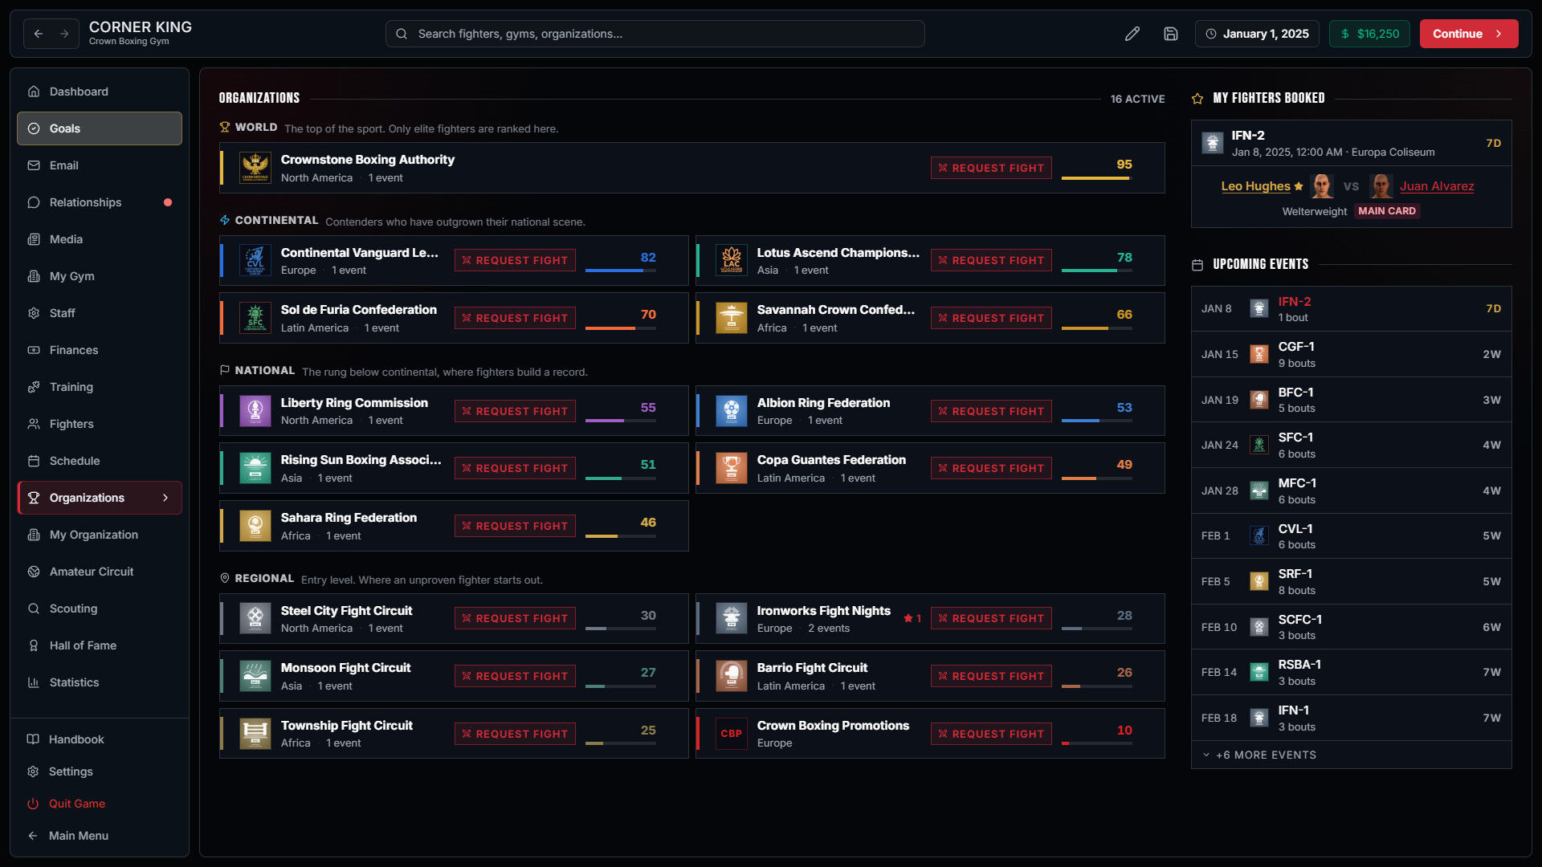Click Crown Boxing Promotions CBP logo

tap(732, 734)
